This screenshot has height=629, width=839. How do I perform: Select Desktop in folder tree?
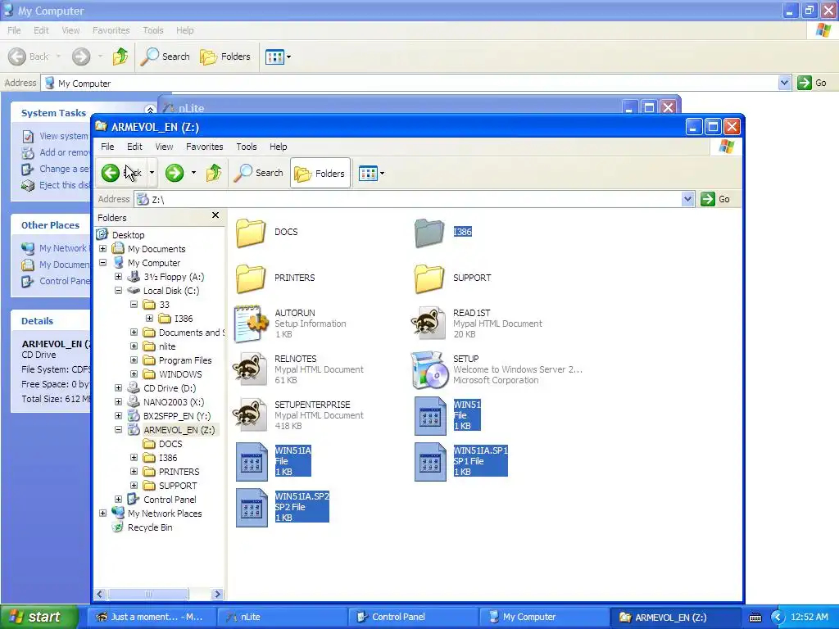click(128, 235)
